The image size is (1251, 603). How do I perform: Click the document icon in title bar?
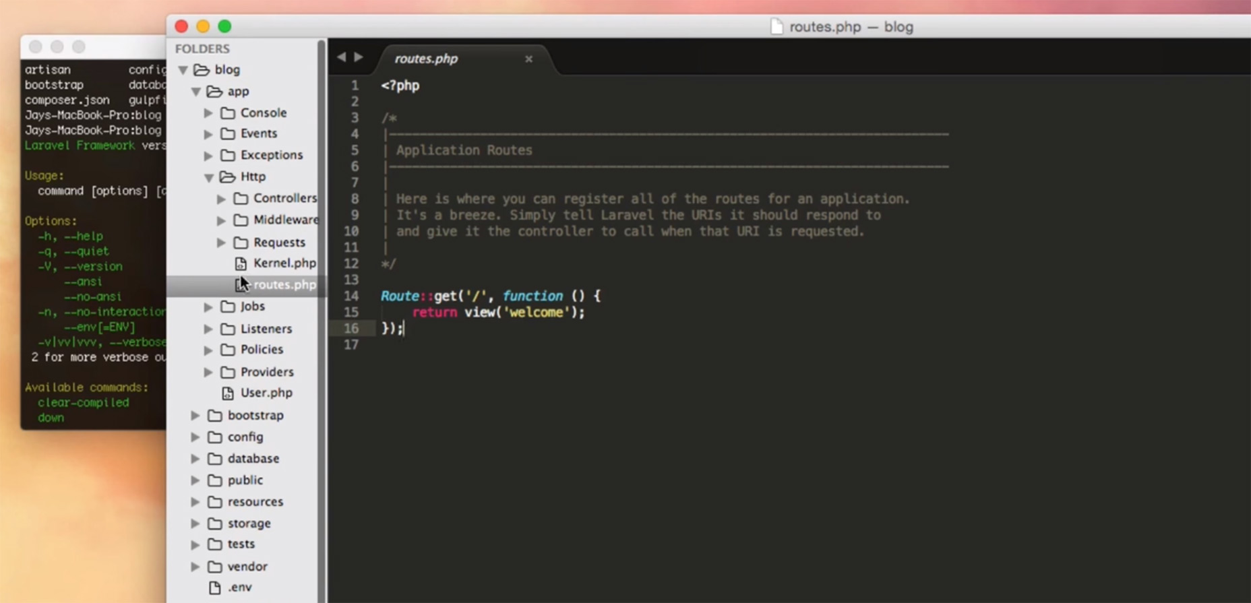[x=777, y=26]
